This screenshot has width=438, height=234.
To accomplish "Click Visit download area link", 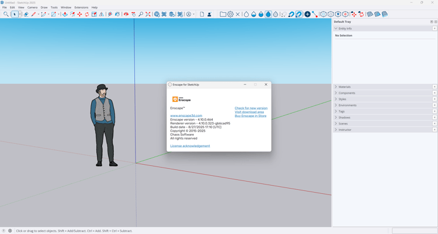I will [x=249, y=112].
